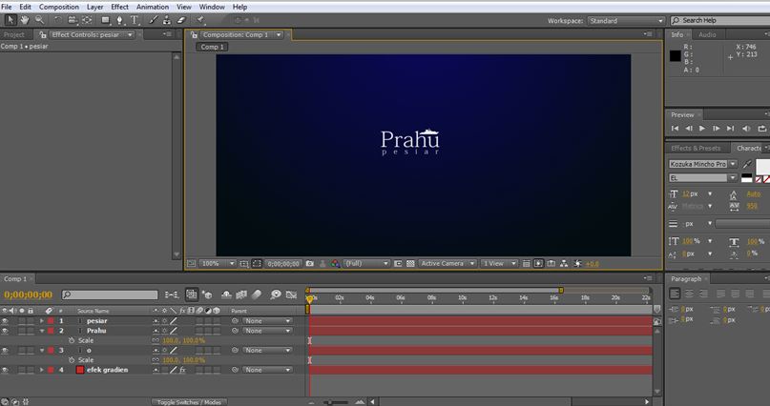
Task: Open Active Camera view dropdown
Action: [447, 263]
